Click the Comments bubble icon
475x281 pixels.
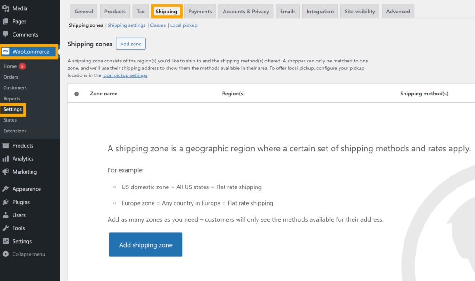click(6, 34)
